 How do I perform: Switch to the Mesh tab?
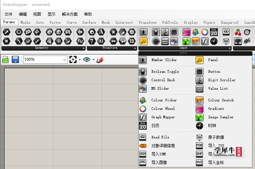[x=106, y=22]
